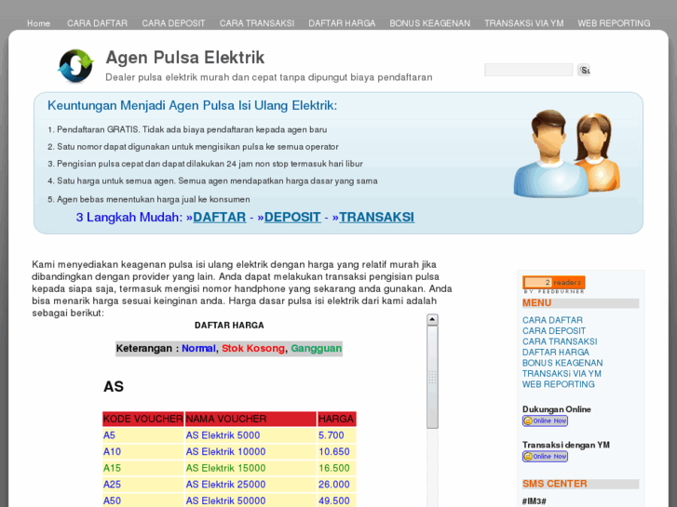Screen dimensions: 677x507
Task: Click the price list scrollbar up arrow
Action: coord(432,320)
